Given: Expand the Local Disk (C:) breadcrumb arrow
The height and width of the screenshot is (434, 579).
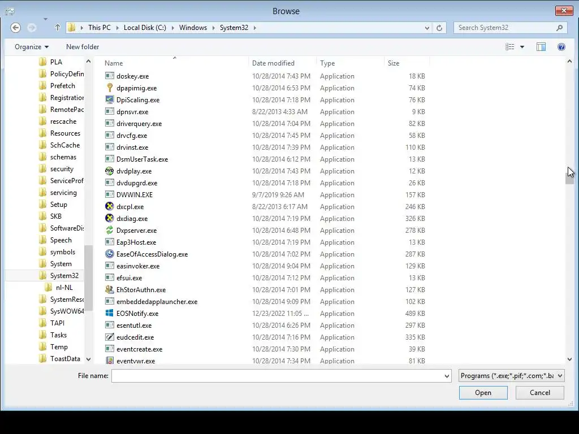Looking at the screenshot, I should click(x=172, y=28).
